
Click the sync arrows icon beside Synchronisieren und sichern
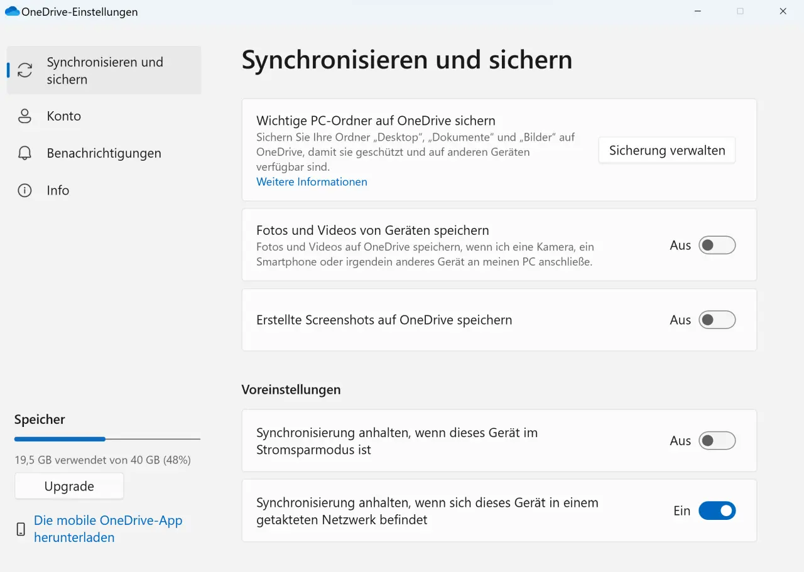[24, 70]
